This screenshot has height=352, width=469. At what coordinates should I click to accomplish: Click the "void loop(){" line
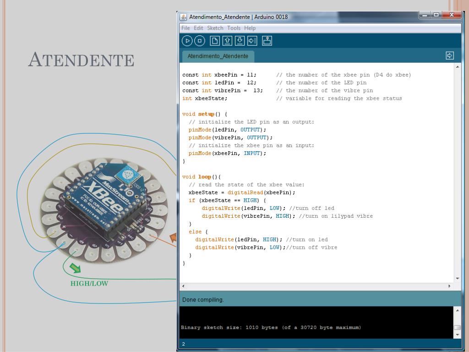pyautogui.click(x=202, y=177)
